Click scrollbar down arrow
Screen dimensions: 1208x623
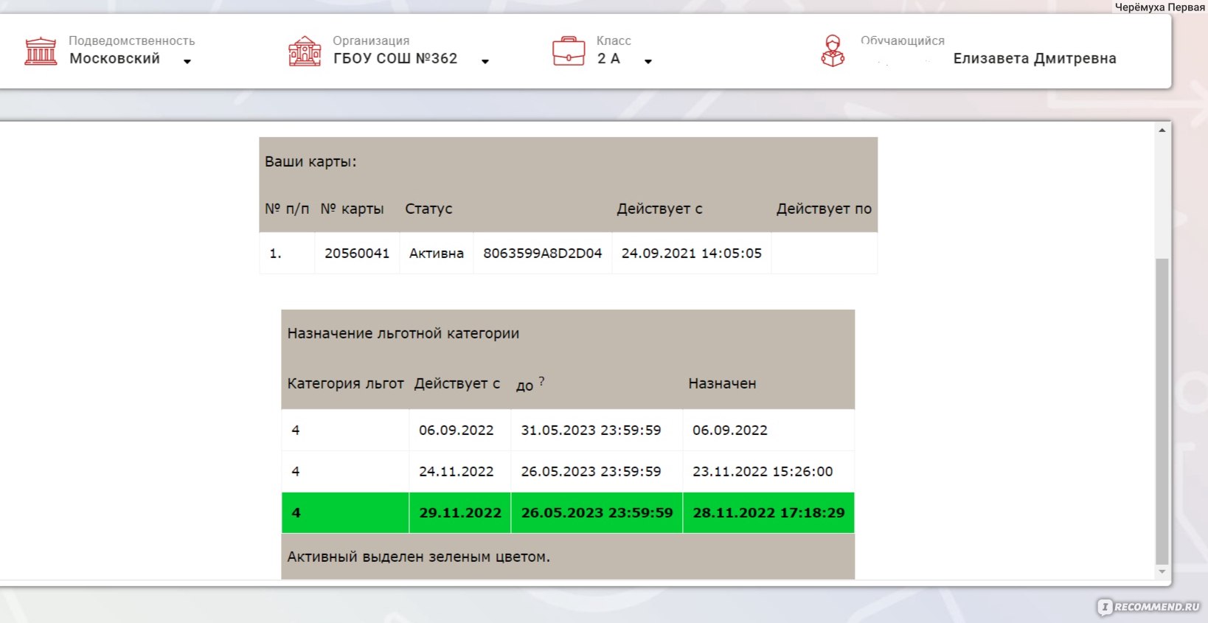tap(1162, 571)
